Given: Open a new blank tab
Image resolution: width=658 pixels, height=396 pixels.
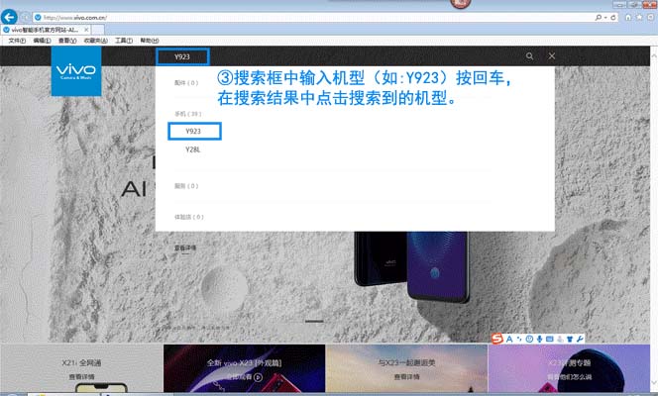Looking at the screenshot, I should tap(98, 30).
